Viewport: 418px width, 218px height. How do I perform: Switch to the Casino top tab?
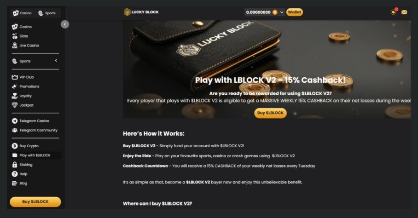[x=23, y=13]
